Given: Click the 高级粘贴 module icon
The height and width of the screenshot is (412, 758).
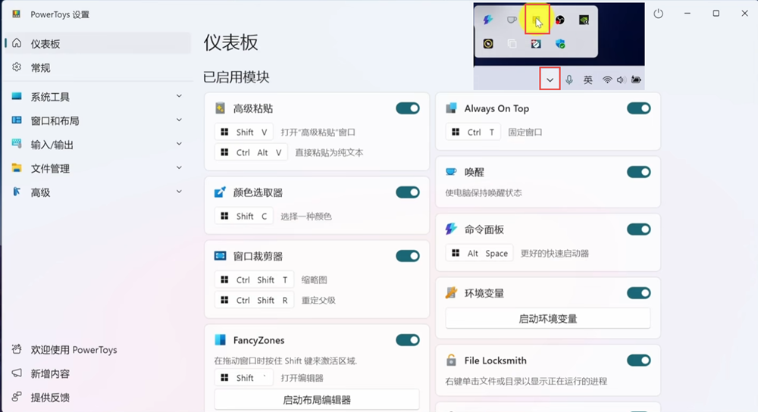Looking at the screenshot, I should (x=220, y=108).
